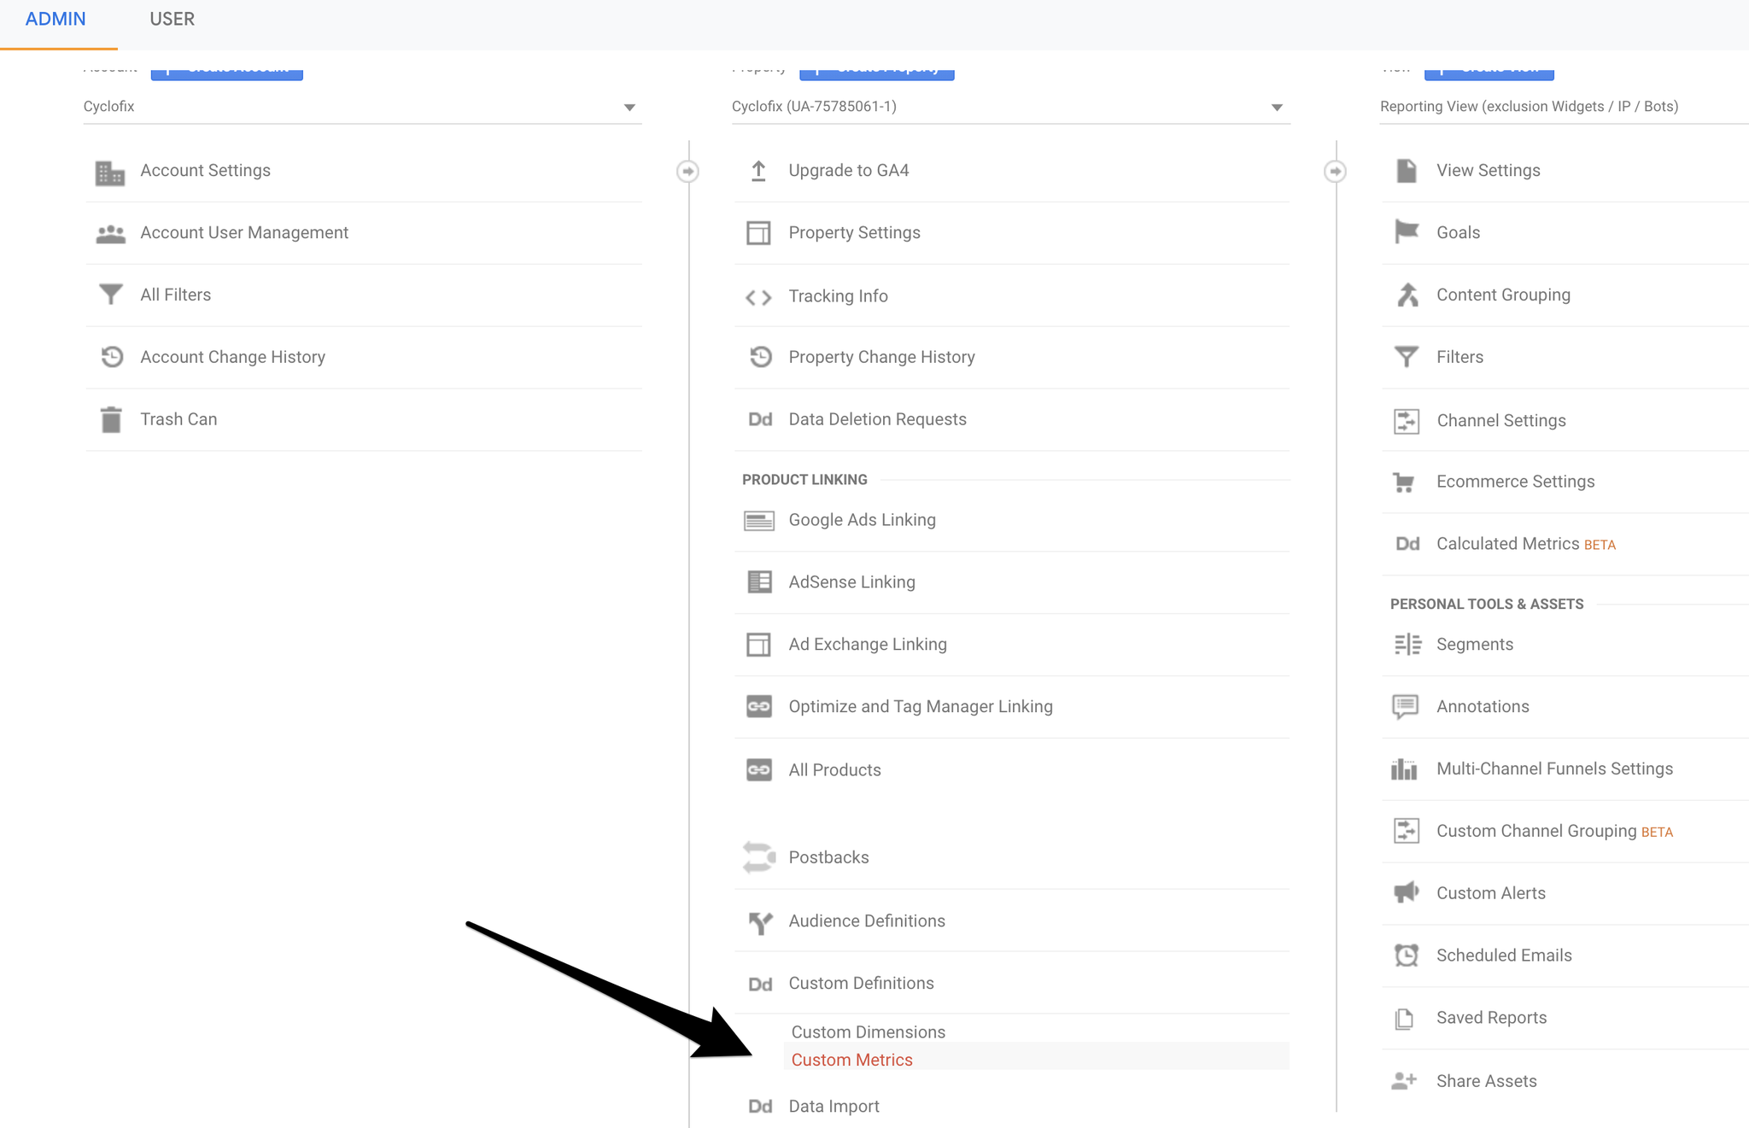This screenshot has height=1128, width=1749.
Task: Click the View Settings document icon
Action: (1407, 171)
